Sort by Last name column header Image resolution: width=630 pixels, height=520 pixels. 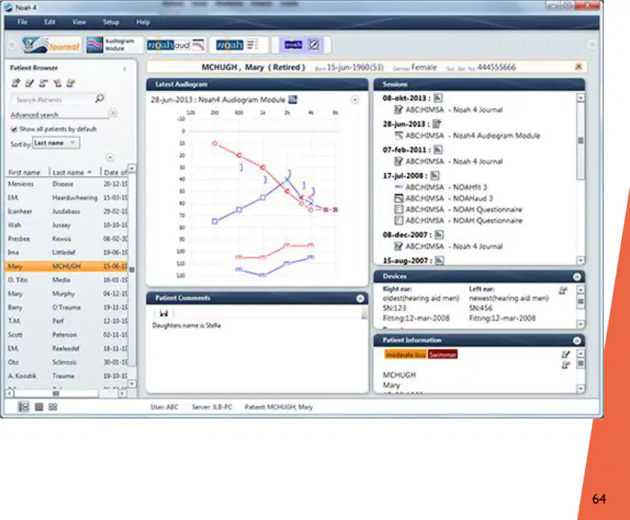pyautogui.click(x=72, y=172)
